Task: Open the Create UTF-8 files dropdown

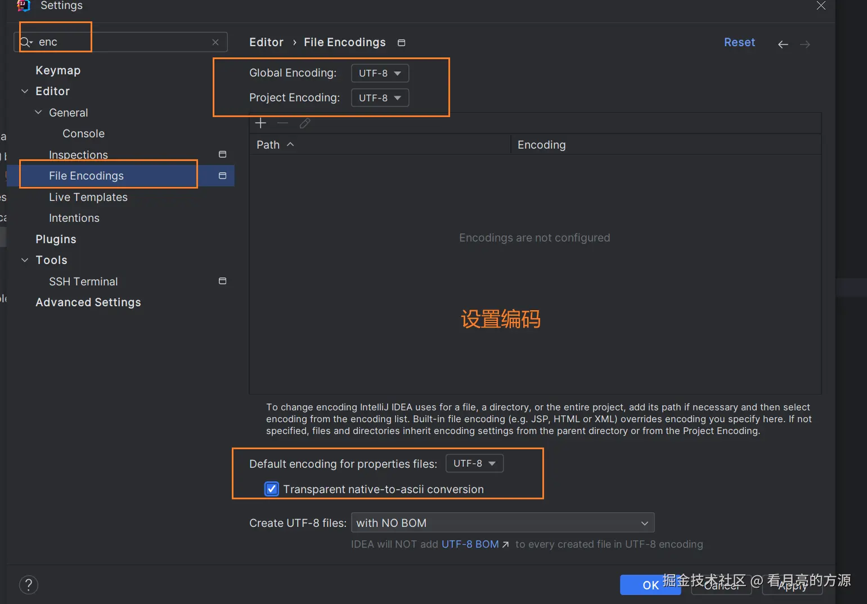Action: (x=502, y=522)
